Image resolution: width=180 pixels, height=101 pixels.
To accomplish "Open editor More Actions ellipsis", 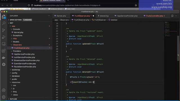I will (x=176, y=16).
